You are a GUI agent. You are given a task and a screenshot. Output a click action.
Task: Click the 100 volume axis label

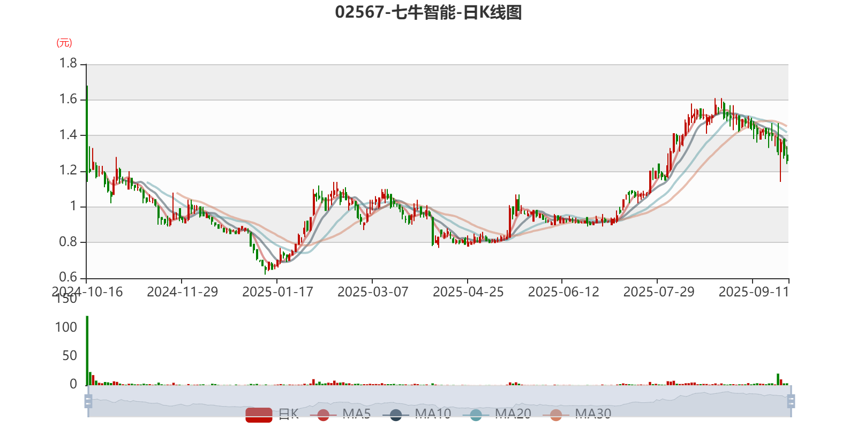66,327
